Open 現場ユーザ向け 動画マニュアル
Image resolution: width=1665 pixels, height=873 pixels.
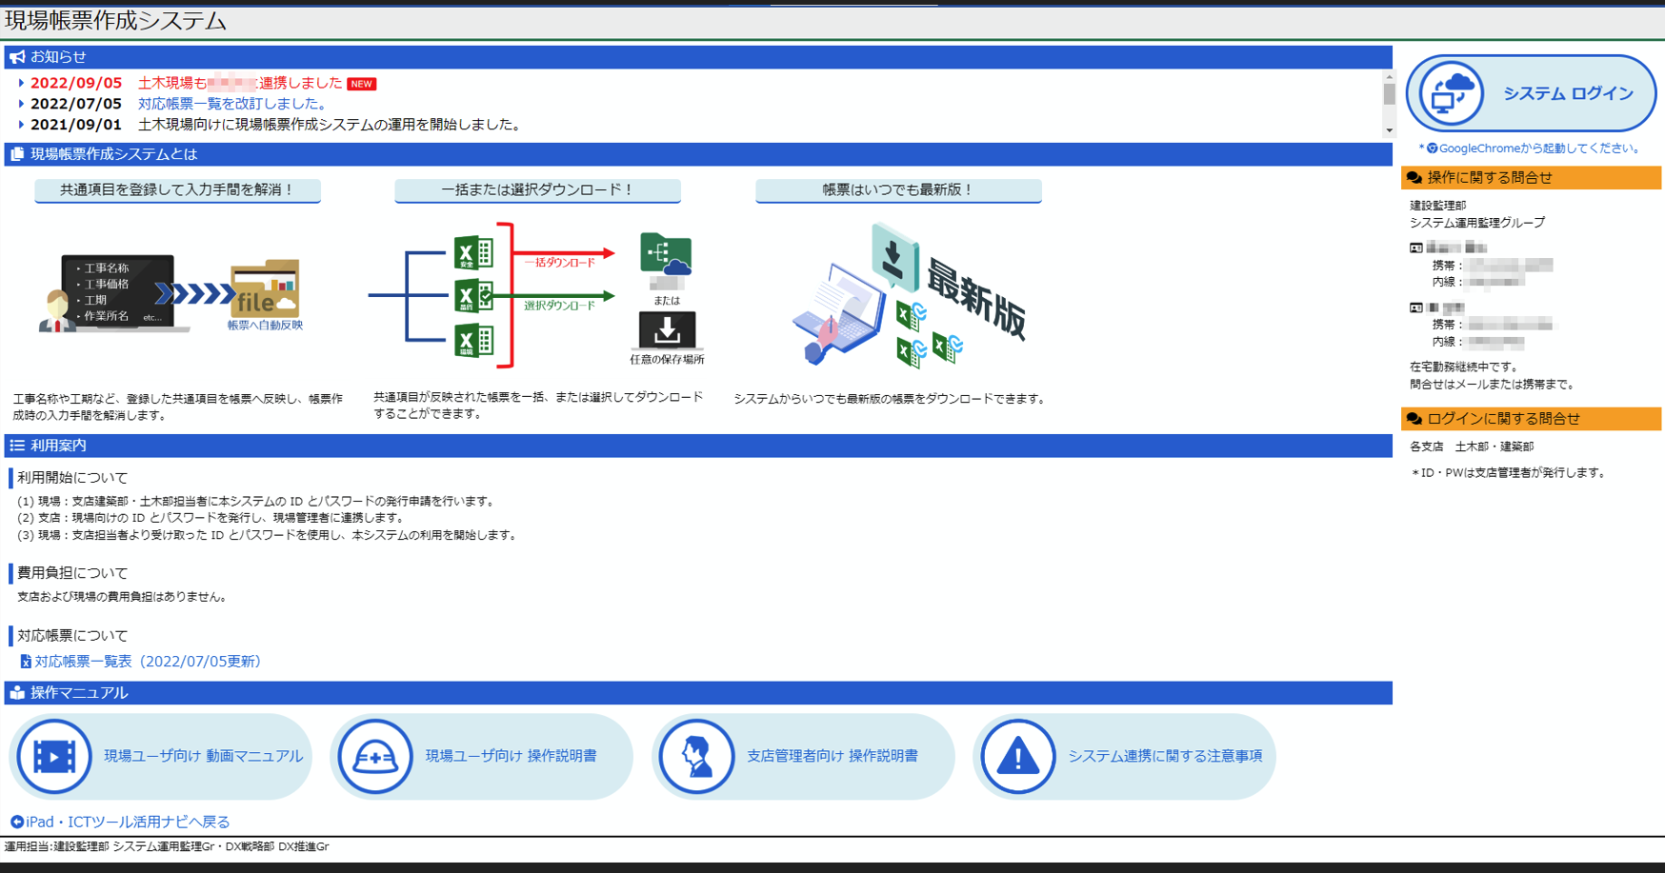point(161,757)
